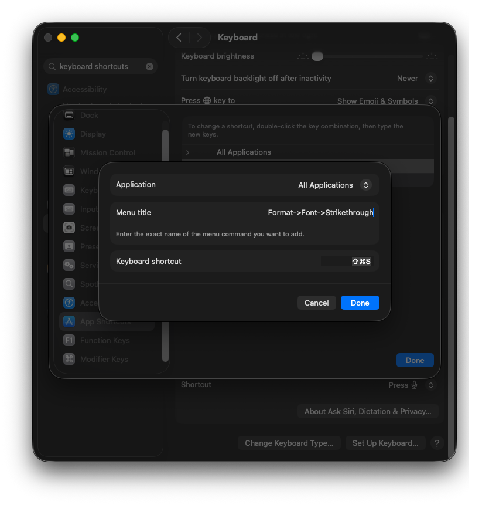The width and height of the screenshot is (489, 505).
Task: Open the globe key action popup
Action: [x=430, y=101]
